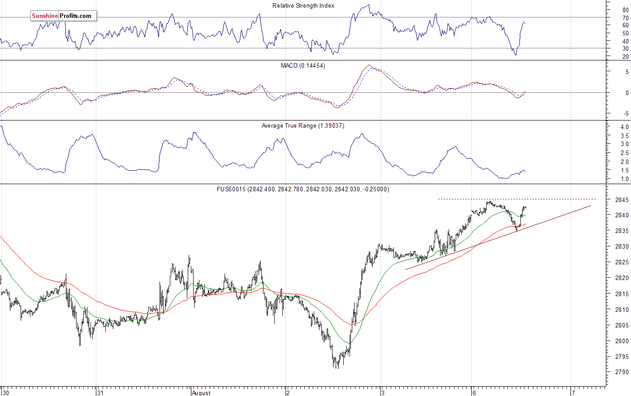The width and height of the screenshot is (631, 396).
Task: Click the RSI axis value 20
Action: 625,57
